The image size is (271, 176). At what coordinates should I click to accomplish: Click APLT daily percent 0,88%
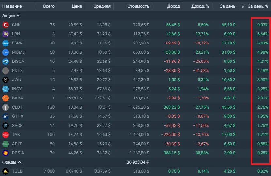(263, 144)
